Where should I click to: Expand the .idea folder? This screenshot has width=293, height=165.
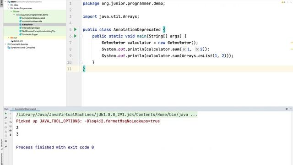pos(8,5)
